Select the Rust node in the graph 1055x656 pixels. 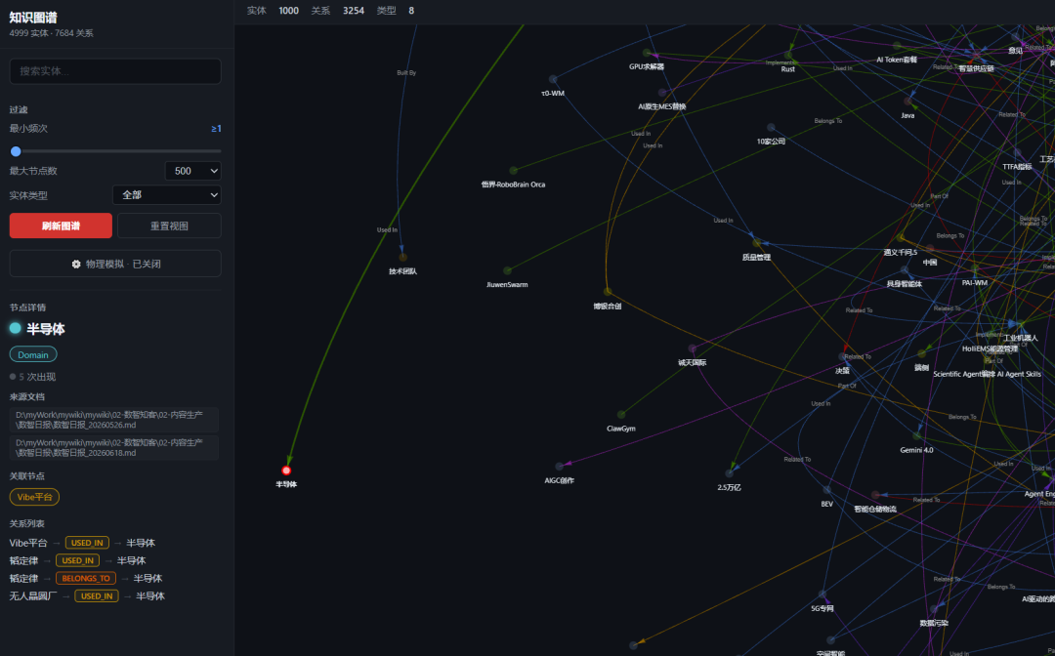(788, 55)
